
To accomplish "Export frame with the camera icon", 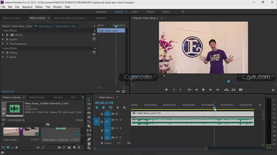I will 240,90.
